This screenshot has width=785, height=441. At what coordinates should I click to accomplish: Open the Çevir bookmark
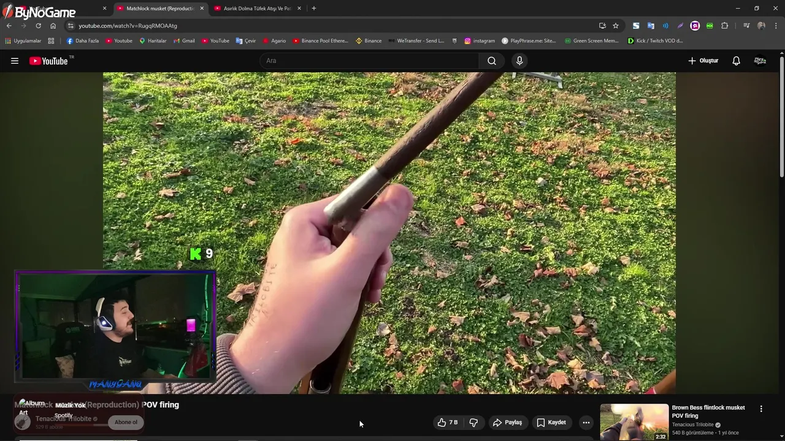point(246,41)
